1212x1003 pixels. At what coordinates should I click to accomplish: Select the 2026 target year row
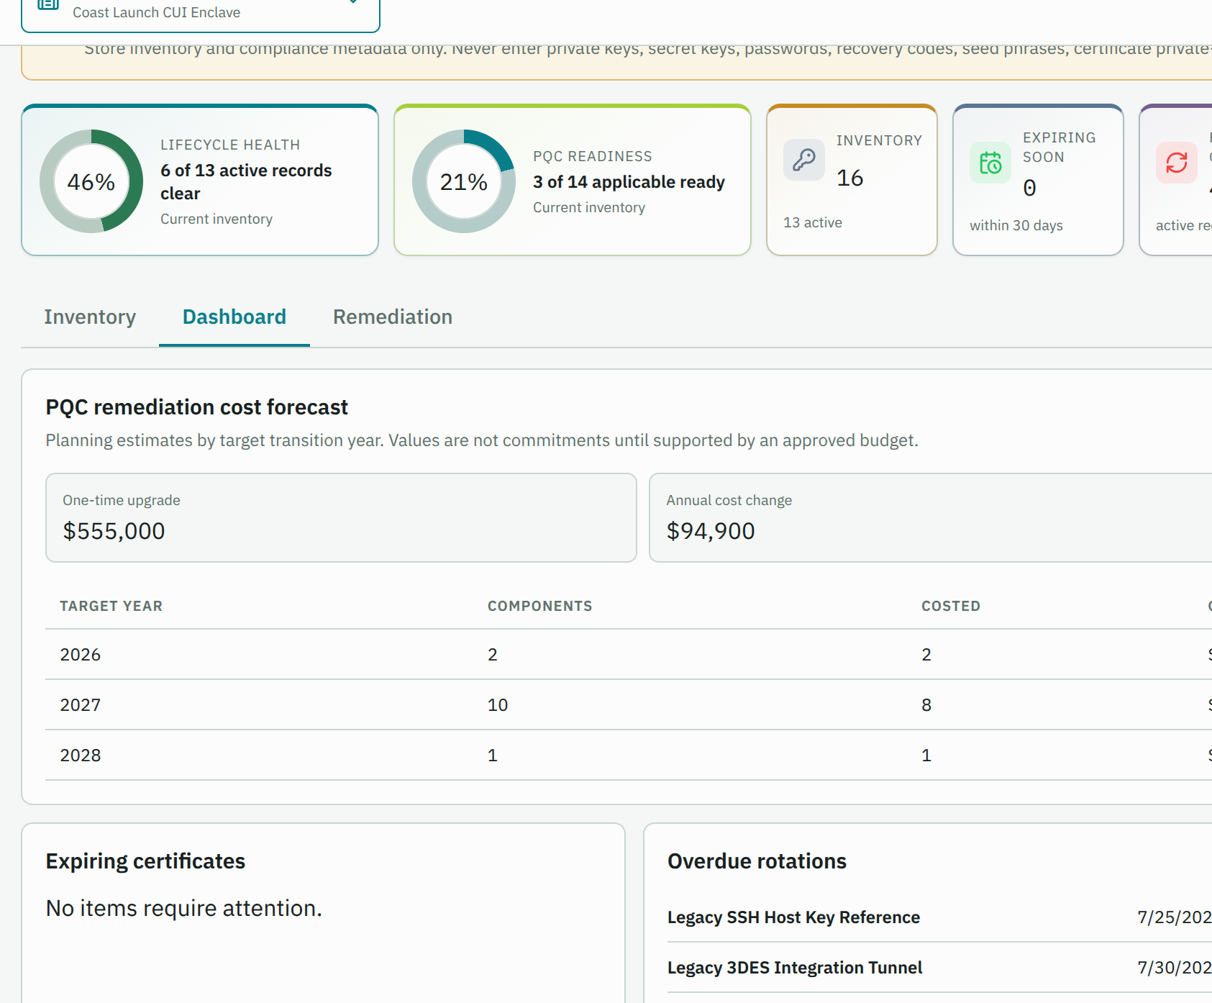(x=629, y=654)
